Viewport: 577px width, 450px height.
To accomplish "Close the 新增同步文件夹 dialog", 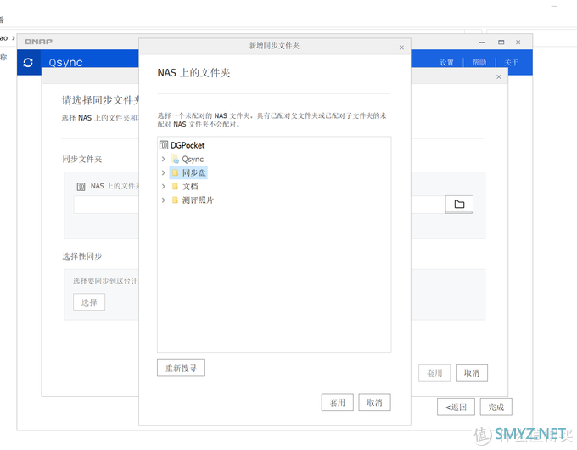I will (401, 48).
